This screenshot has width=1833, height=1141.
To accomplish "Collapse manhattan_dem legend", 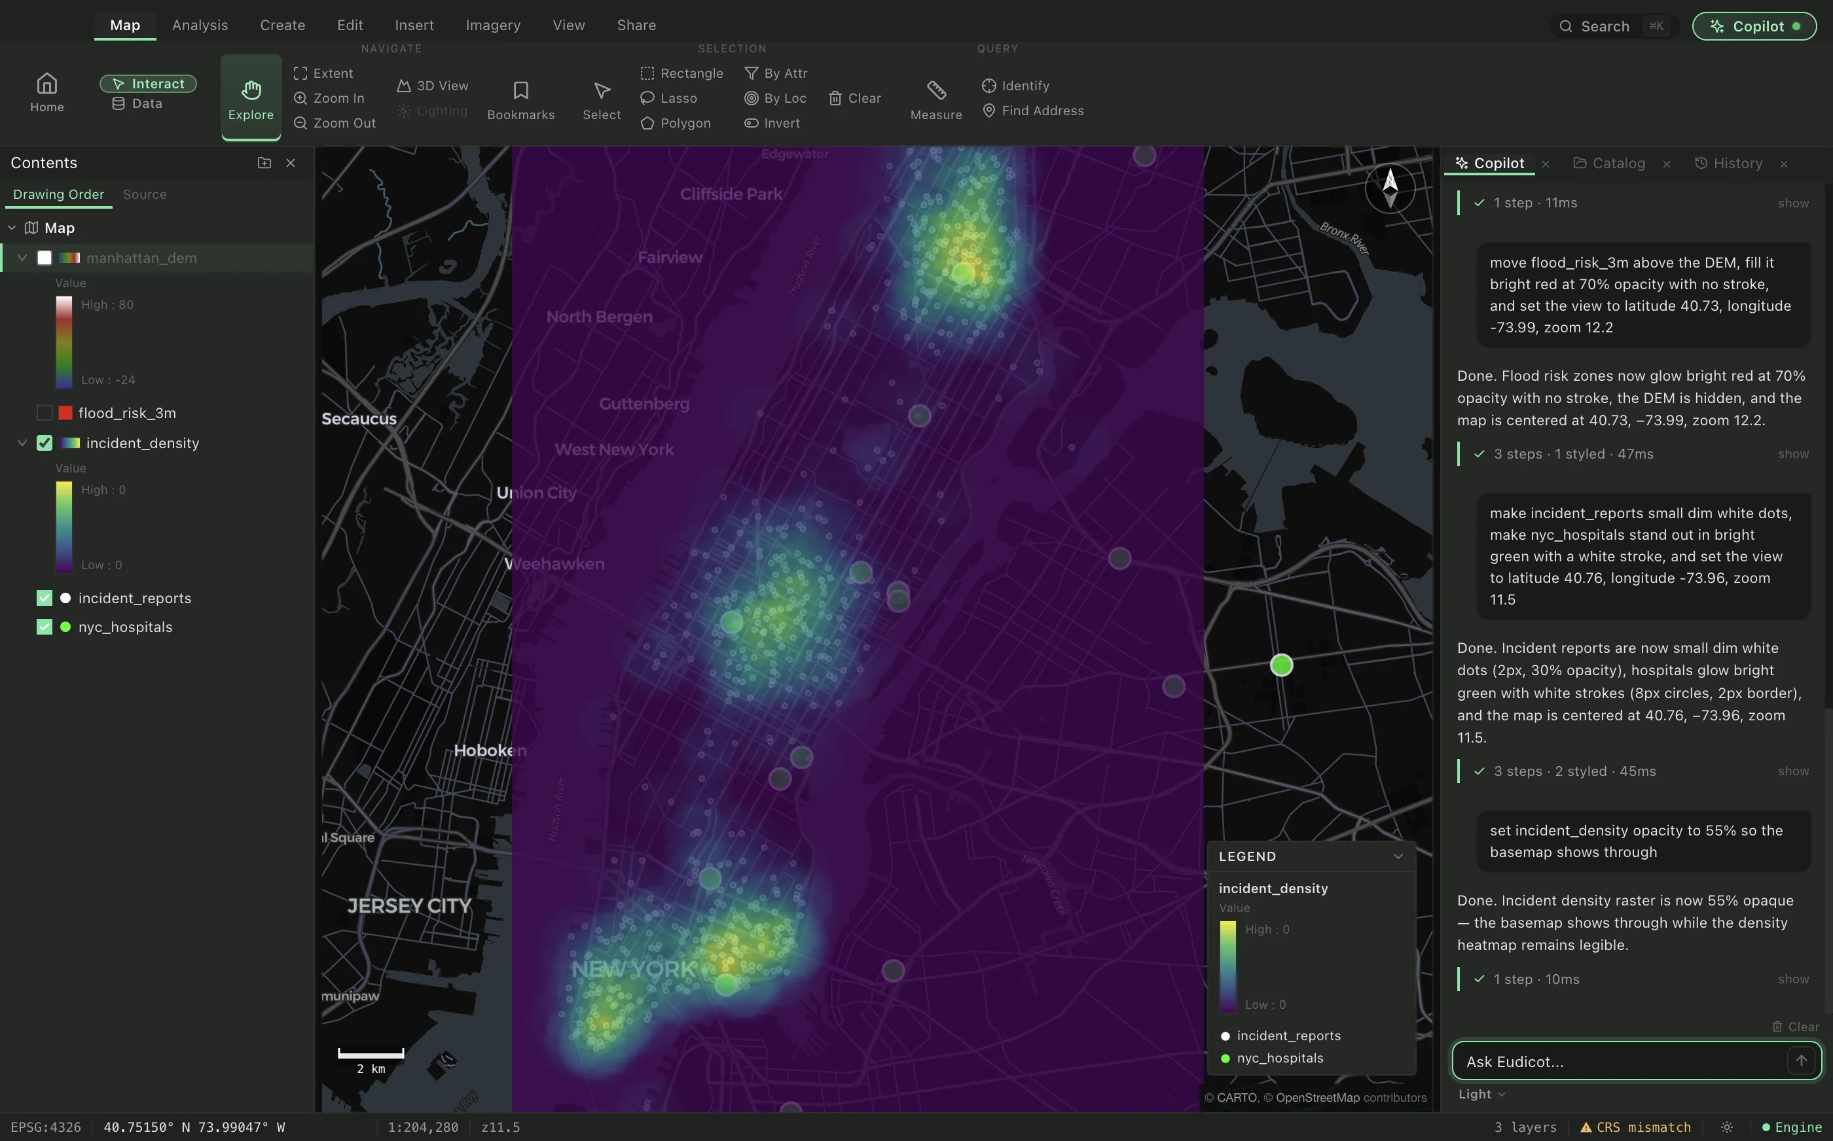I will [23, 258].
